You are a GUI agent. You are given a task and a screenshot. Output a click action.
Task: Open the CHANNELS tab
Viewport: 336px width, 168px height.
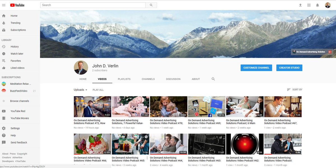click(148, 79)
